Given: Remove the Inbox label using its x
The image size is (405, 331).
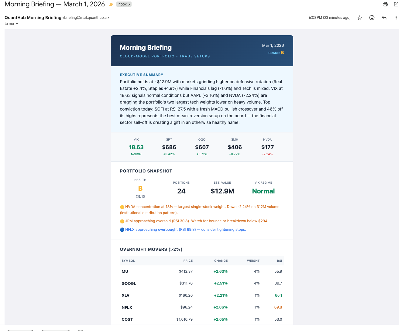Looking at the screenshot, I should tap(129, 4).
